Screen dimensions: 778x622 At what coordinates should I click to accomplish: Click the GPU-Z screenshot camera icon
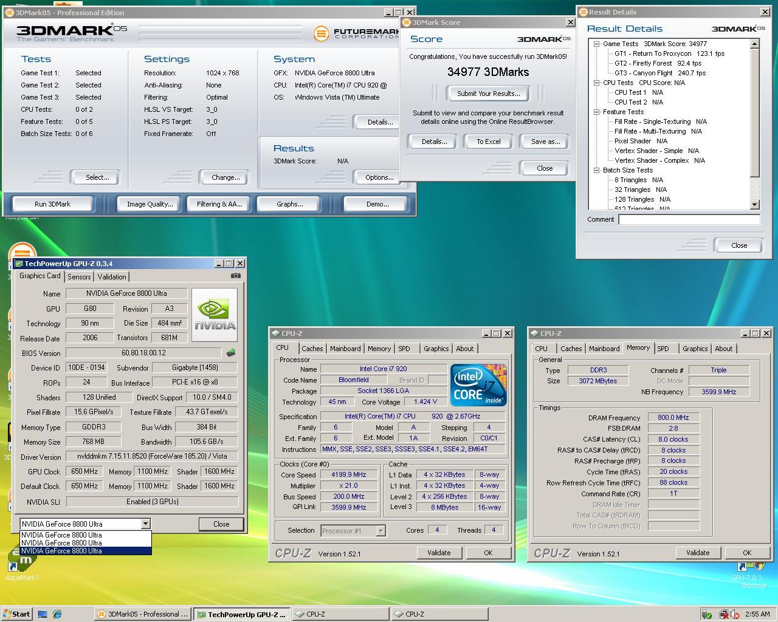235,276
